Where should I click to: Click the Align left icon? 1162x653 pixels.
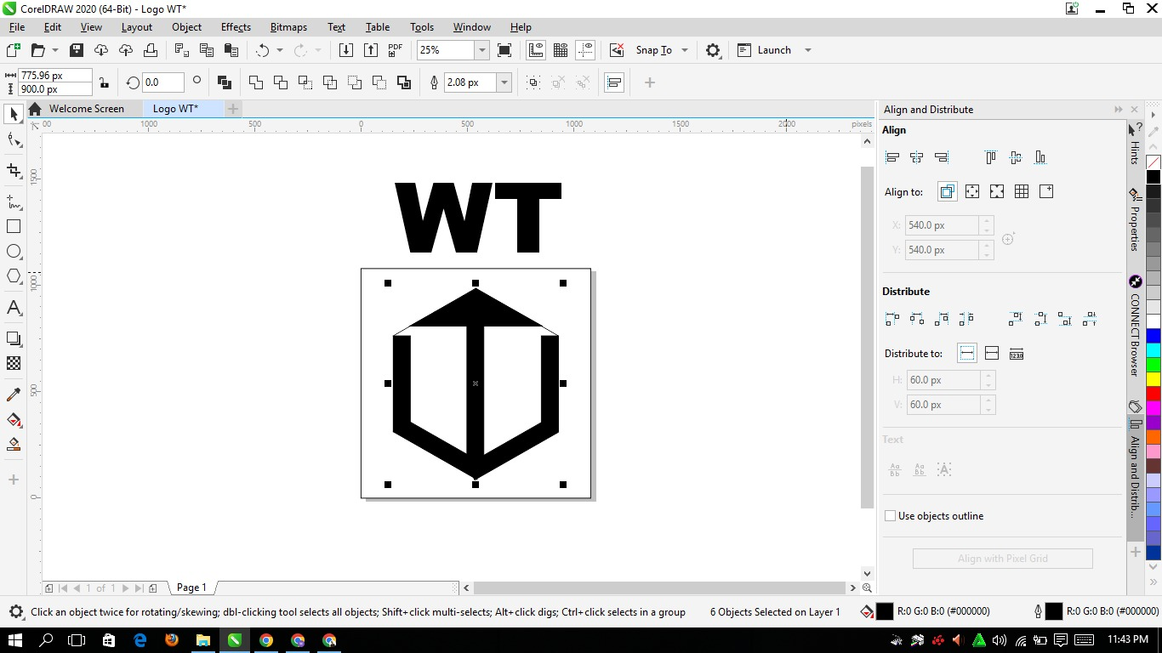pos(892,157)
